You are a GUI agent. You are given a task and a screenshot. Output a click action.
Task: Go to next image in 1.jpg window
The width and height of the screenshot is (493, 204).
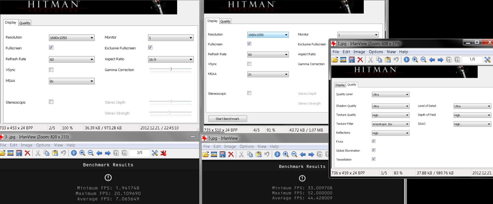[440, 60]
